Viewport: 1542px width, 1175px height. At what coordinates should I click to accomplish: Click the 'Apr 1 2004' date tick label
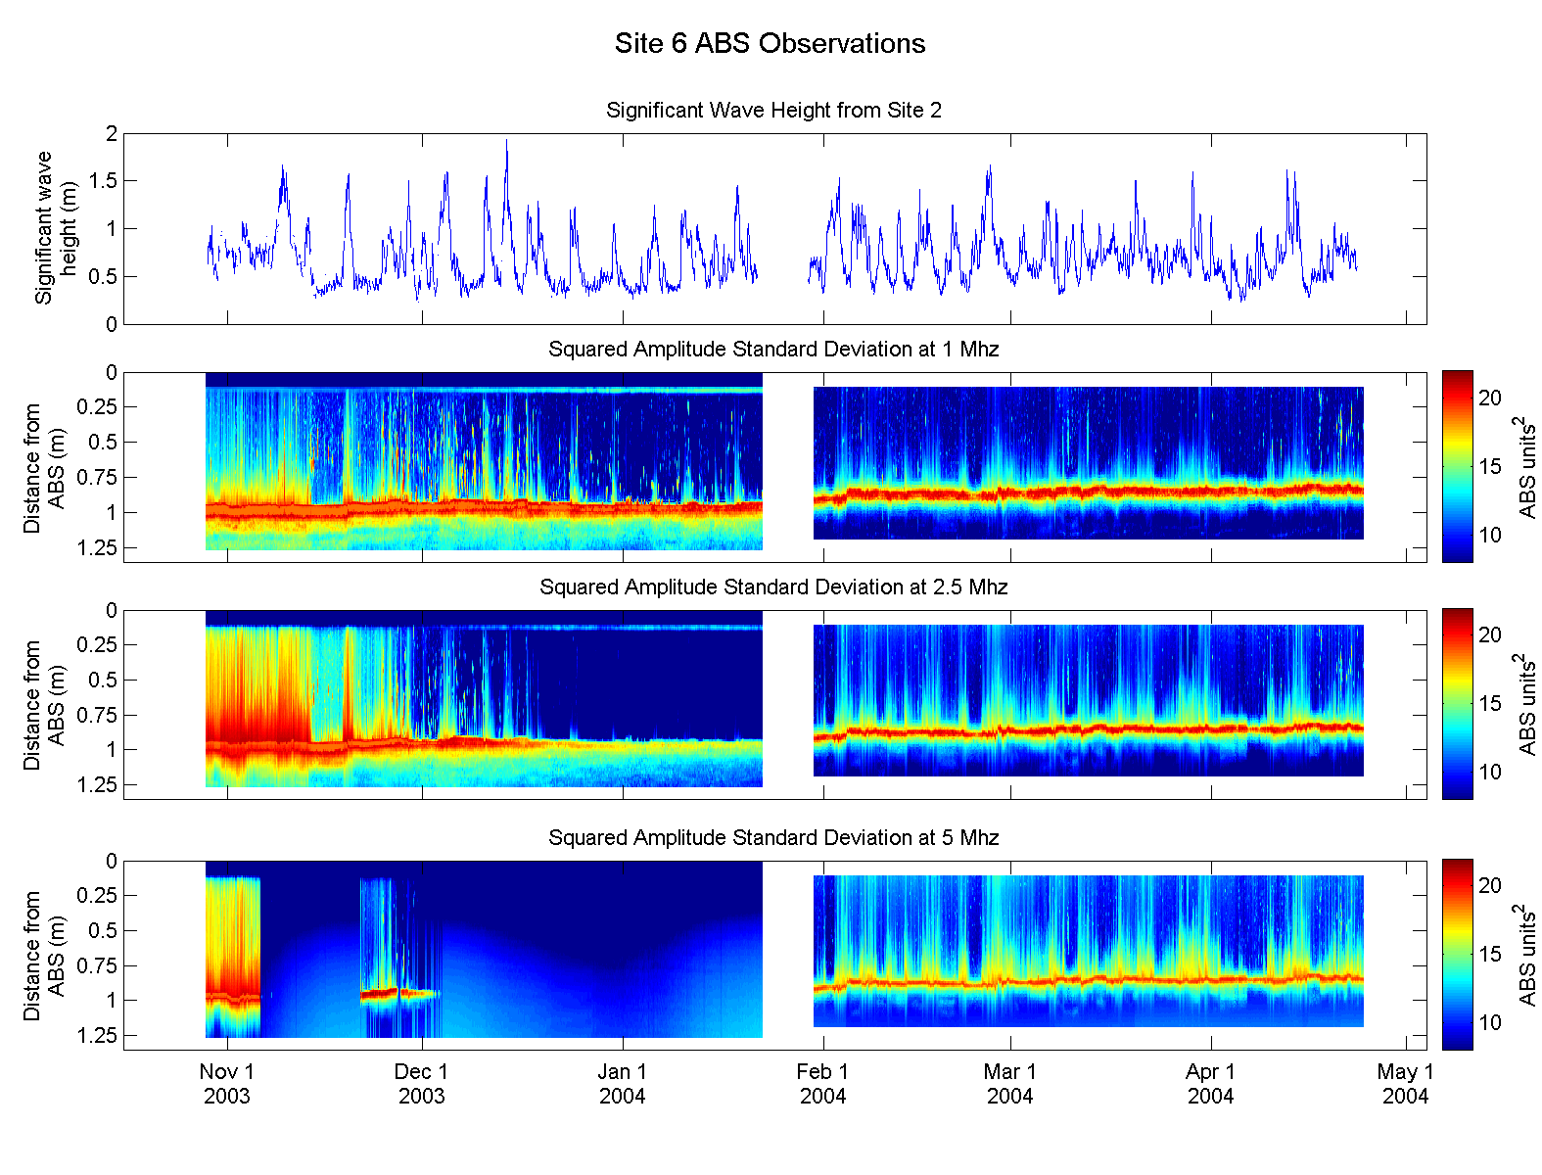[1211, 1084]
